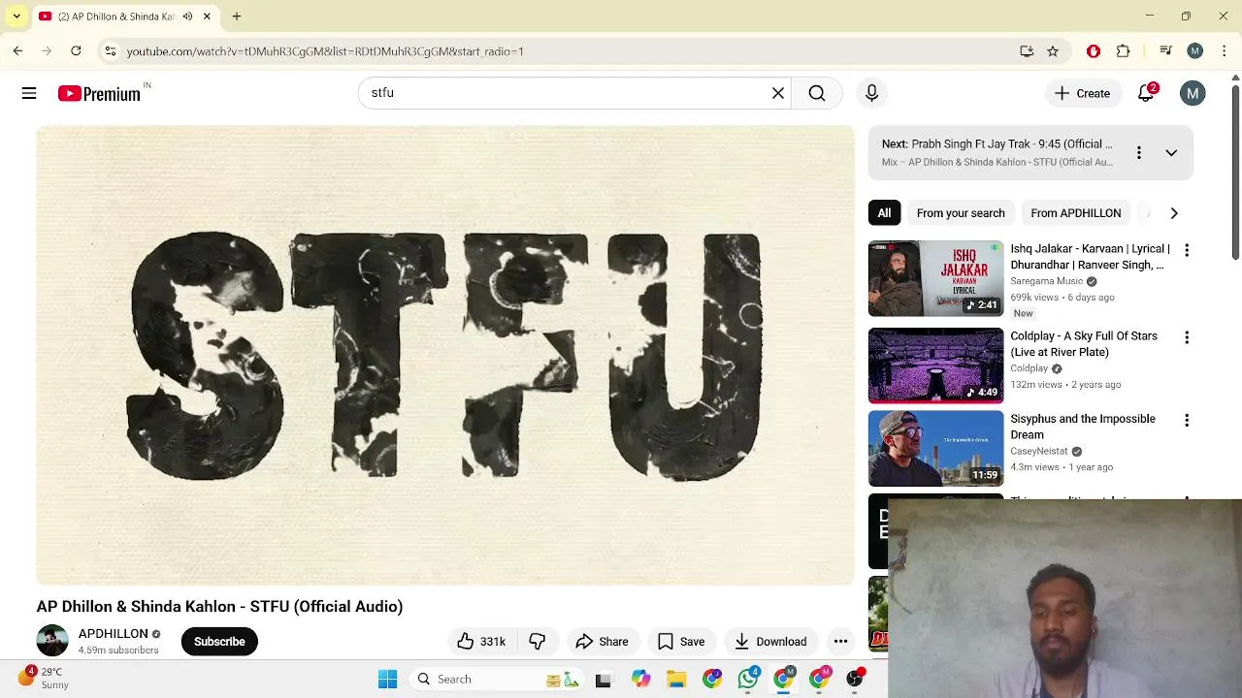Go back in browser history

(17, 51)
